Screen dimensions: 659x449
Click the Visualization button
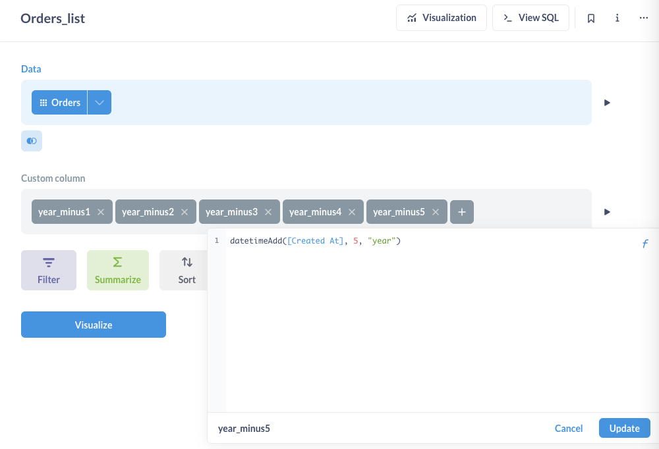coord(442,18)
